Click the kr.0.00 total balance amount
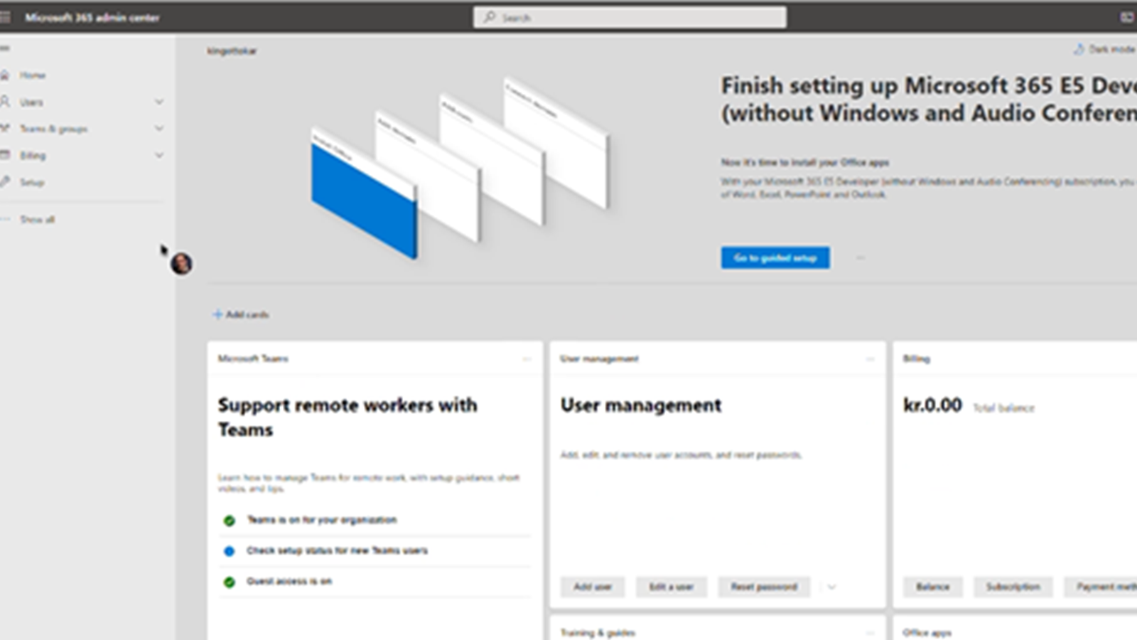The width and height of the screenshot is (1137, 640). click(932, 405)
